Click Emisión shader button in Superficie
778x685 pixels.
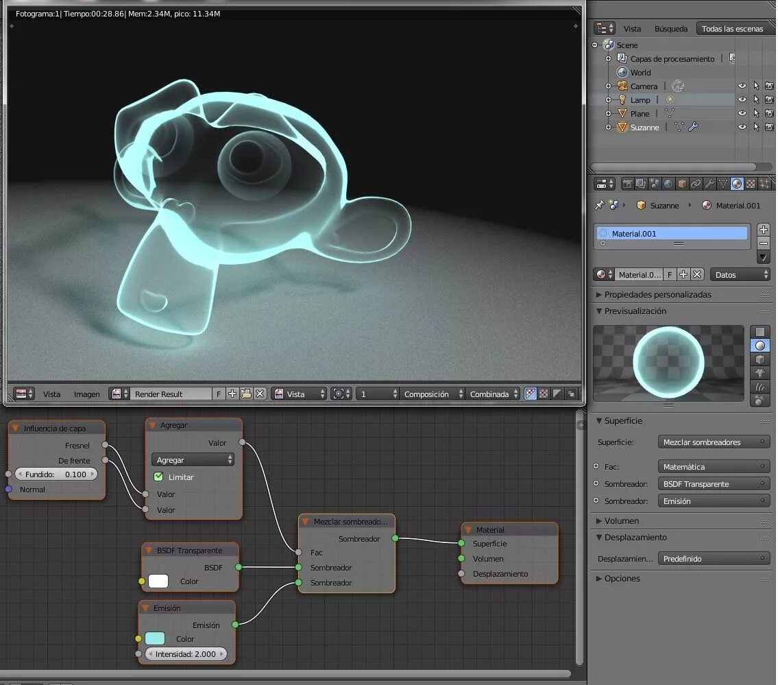(714, 501)
